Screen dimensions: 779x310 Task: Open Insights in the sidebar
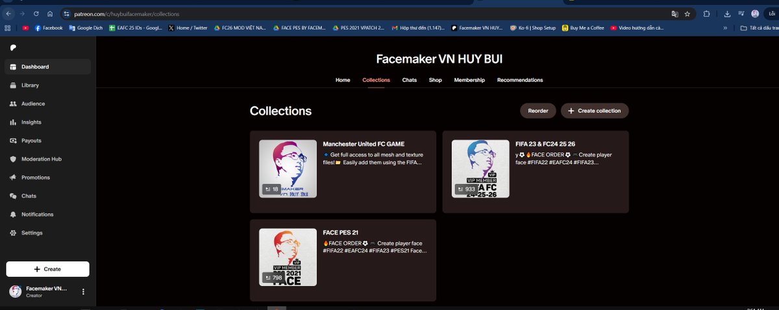pos(47,122)
